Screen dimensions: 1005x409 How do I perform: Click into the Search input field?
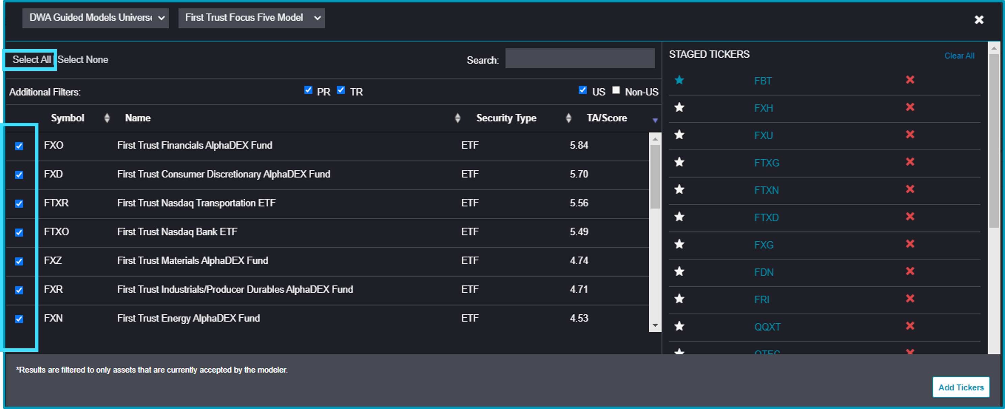pos(580,58)
